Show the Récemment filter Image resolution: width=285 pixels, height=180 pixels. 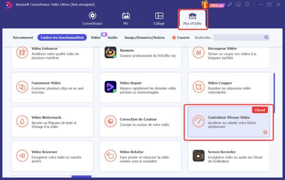23,37
